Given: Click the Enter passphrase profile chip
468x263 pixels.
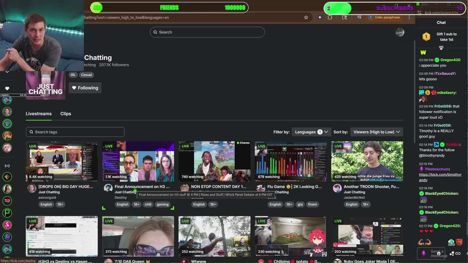Looking at the screenshot, I should [x=384, y=17].
